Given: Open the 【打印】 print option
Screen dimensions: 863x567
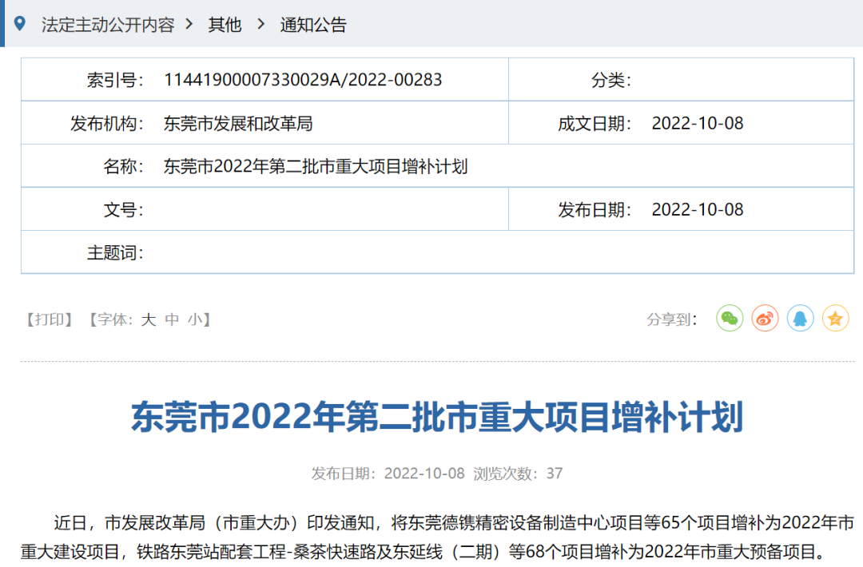Looking at the screenshot, I should 50,319.
